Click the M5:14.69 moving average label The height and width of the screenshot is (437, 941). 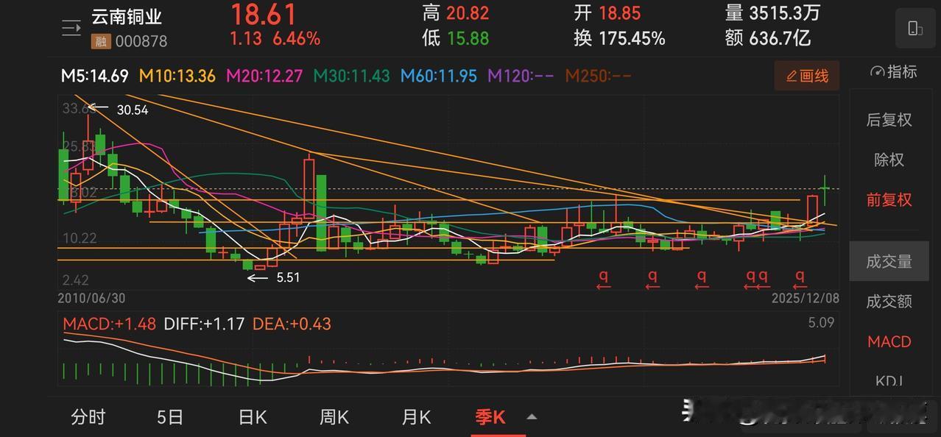(x=94, y=76)
